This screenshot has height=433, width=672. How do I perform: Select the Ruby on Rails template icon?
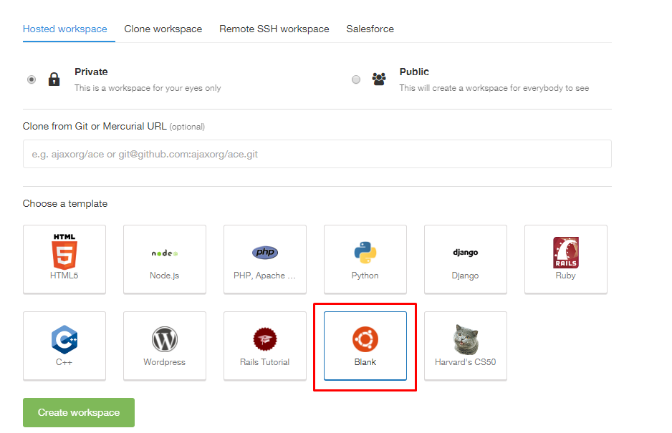pos(566,252)
